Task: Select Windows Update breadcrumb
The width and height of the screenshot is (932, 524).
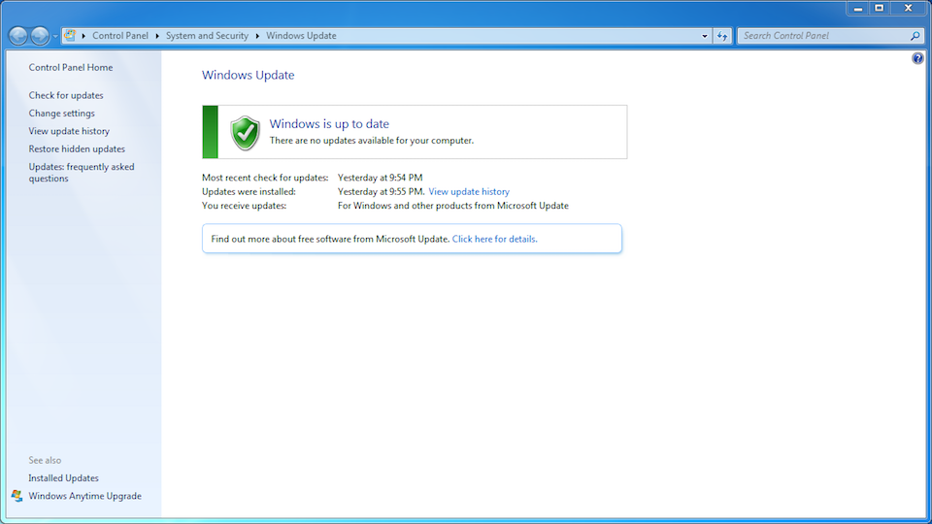Action: click(x=301, y=36)
